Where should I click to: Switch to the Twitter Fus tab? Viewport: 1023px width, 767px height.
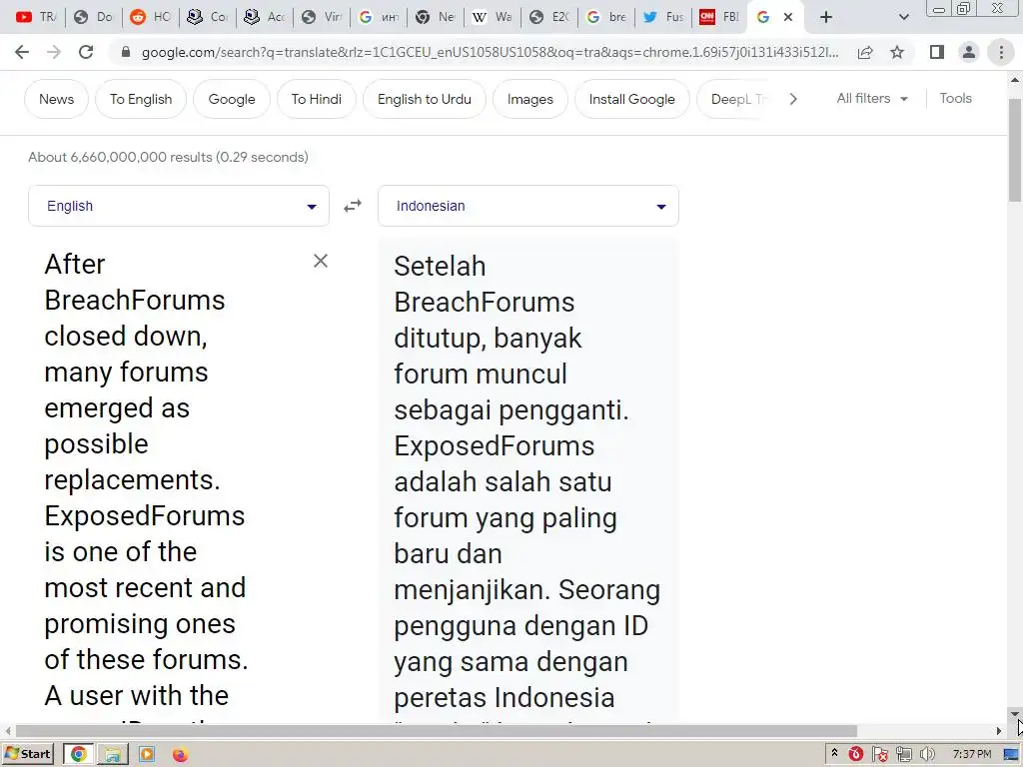tap(663, 17)
